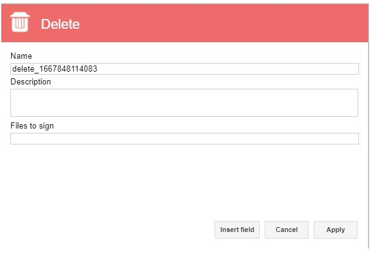Click blank space left of Insert field button
376x254 pixels.
pos(110,230)
